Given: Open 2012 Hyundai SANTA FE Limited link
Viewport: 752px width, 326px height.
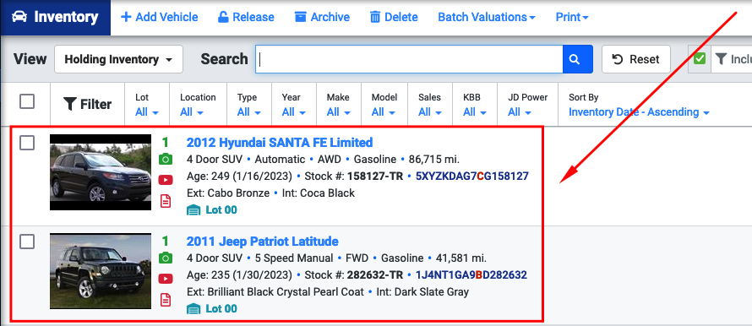Looking at the screenshot, I should (x=280, y=143).
